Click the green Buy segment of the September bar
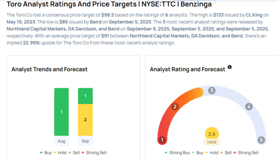Viewport: 278px width, 160px height. 85,96
